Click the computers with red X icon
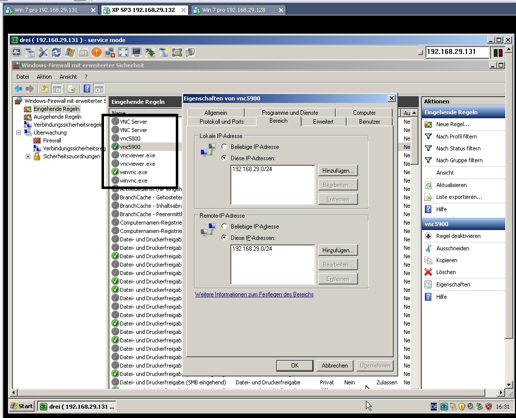The width and height of the screenshot is (516, 418). [110, 52]
